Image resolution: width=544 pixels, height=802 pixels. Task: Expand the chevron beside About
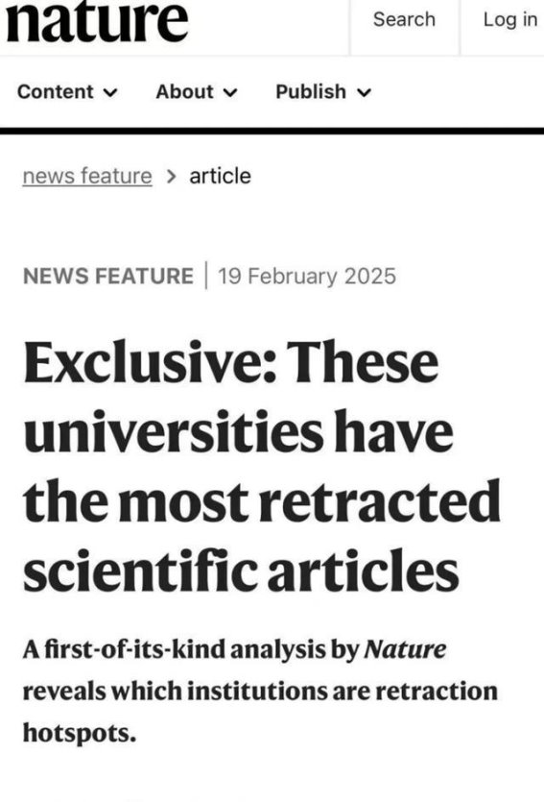point(230,92)
